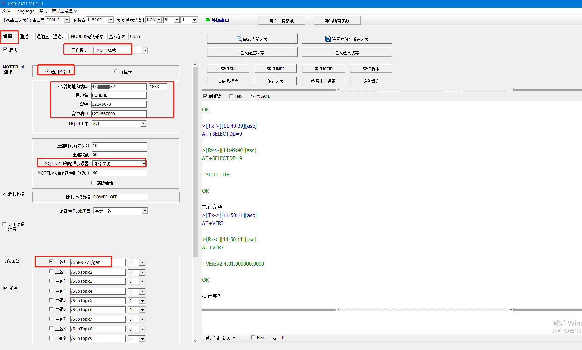This screenshot has height=350, width=582.
Task: Select the 阿里云 radio button
Action: click(116, 71)
